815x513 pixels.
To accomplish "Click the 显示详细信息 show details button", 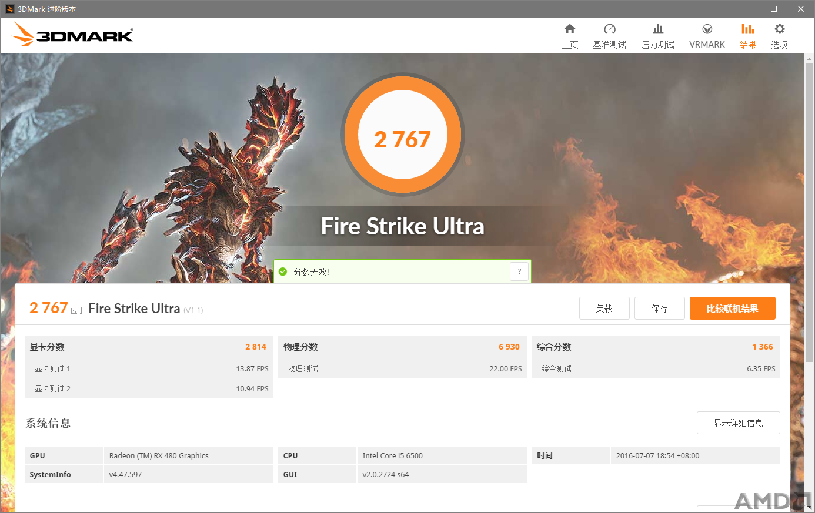I will point(739,423).
